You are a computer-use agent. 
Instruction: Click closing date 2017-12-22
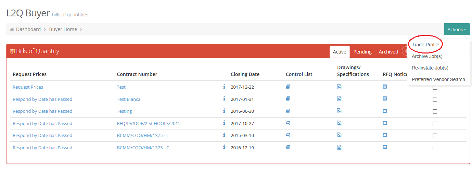tap(242, 87)
